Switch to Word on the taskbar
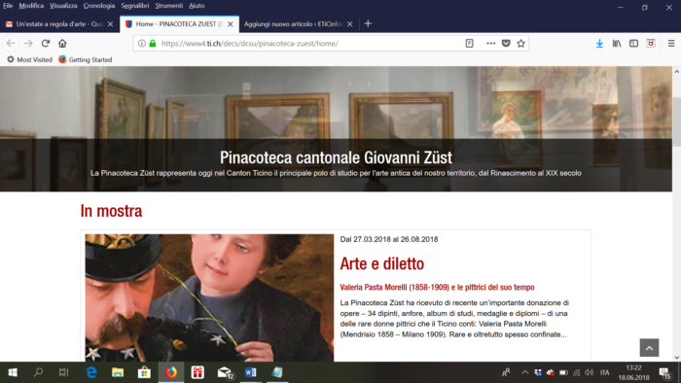Viewport: 681px width, 383px height. click(251, 372)
